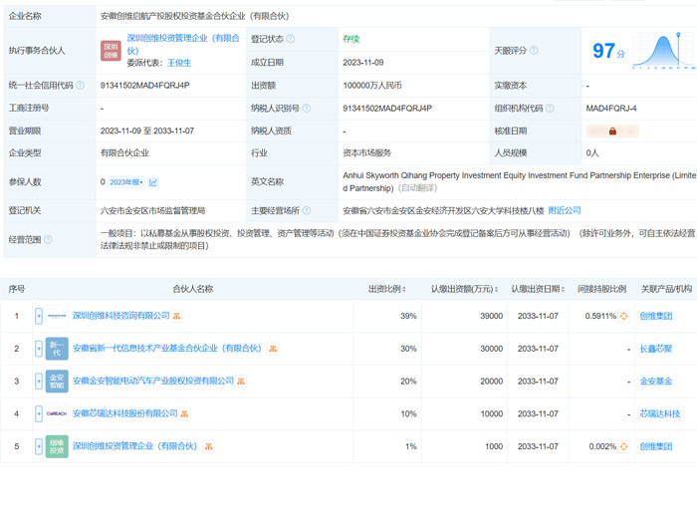The width and height of the screenshot is (697, 521).
Task: Open the help icon next to 主要经营场所
Action: tap(307, 210)
